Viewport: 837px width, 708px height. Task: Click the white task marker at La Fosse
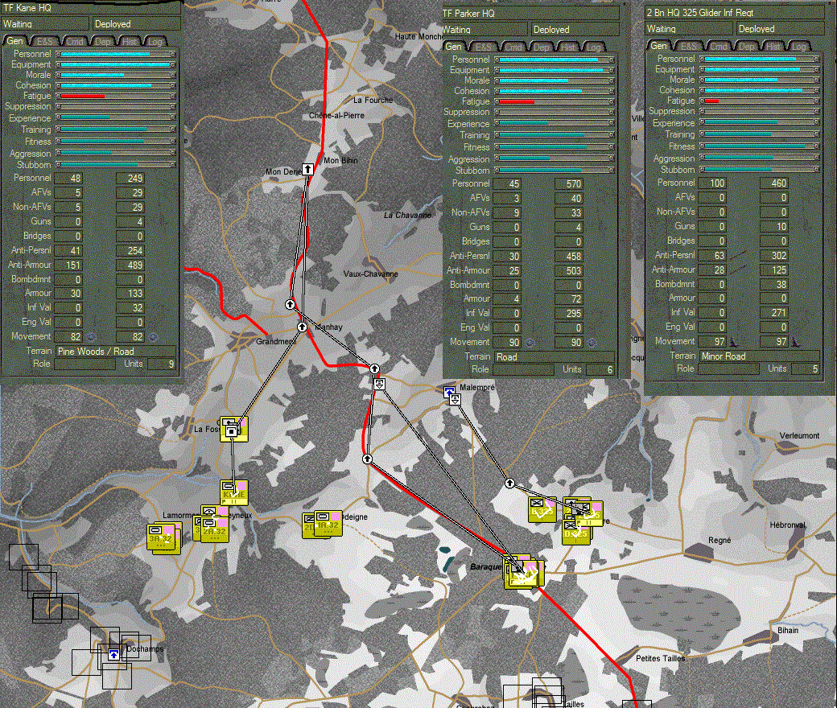[231, 430]
